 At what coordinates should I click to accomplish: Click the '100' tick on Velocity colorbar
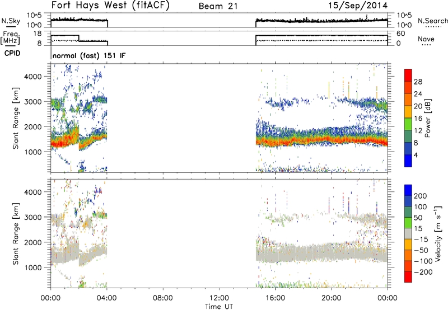click(x=421, y=207)
